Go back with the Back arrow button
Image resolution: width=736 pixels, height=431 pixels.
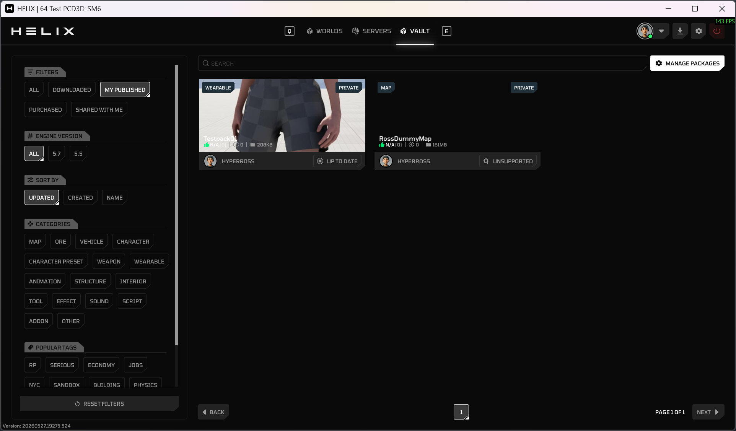(213, 412)
